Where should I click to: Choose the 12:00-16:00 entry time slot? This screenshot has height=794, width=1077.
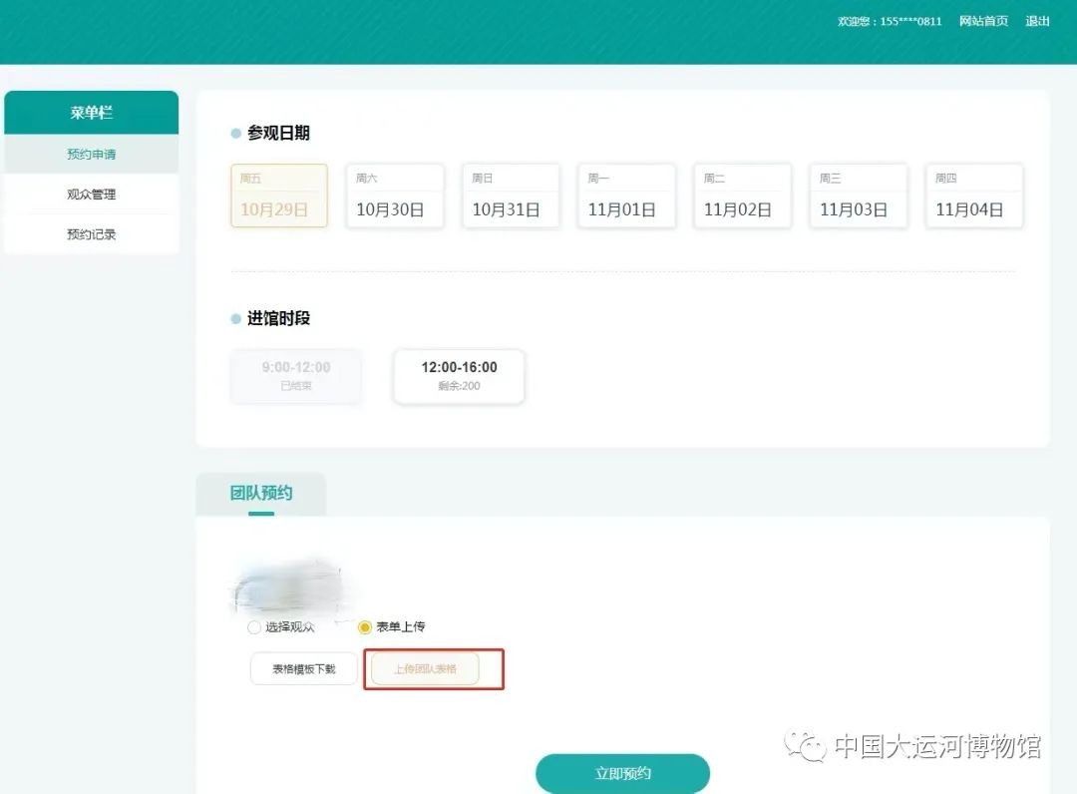[x=459, y=376]
